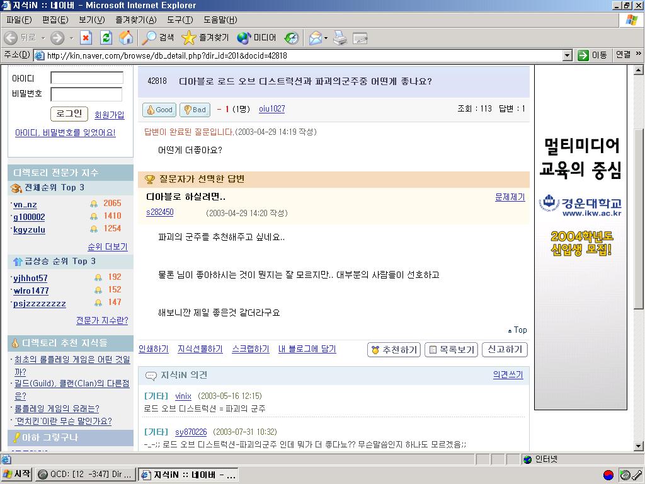Click the forgot ID/password link
Screen dimensions: 645x484
[66, 132]
